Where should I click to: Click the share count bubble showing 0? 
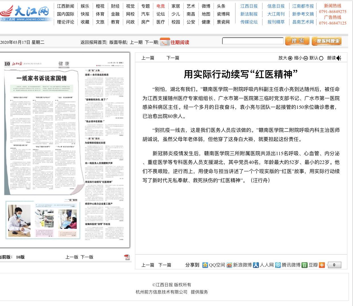[x=334, y=265]
